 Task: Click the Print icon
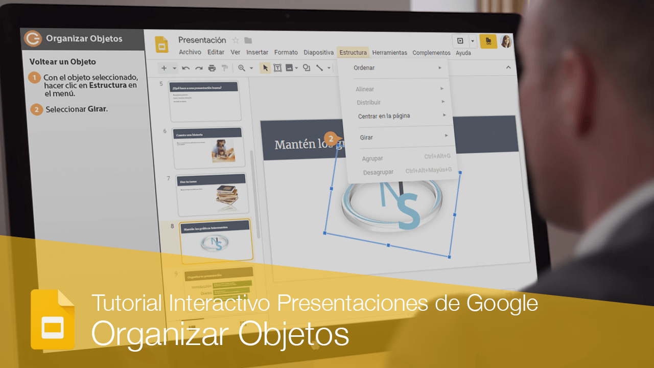point(212,68)
